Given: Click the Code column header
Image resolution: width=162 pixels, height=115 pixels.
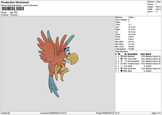Looking at the screenshot, I should pos(143,54).
